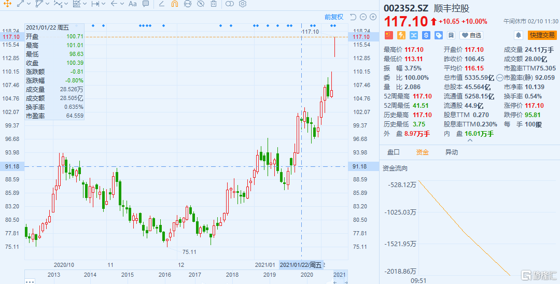Open chart settings gear icon
The width and height of the screenshot is (560, 284).
pyautogui.click(x=243, y=4)
